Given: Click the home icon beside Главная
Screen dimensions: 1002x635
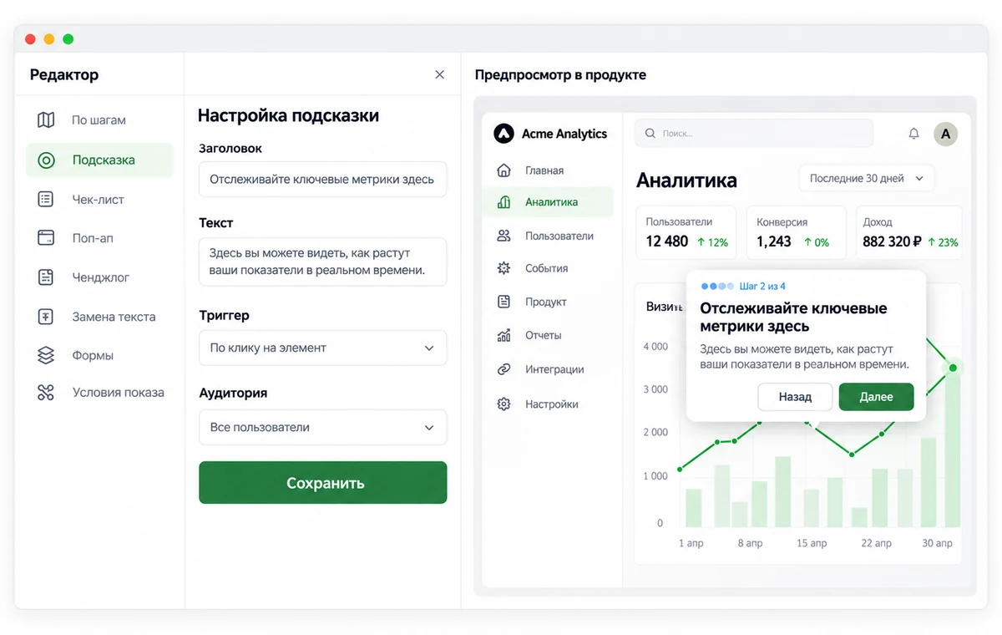Looking at the screenshot, I should point(504,170).
